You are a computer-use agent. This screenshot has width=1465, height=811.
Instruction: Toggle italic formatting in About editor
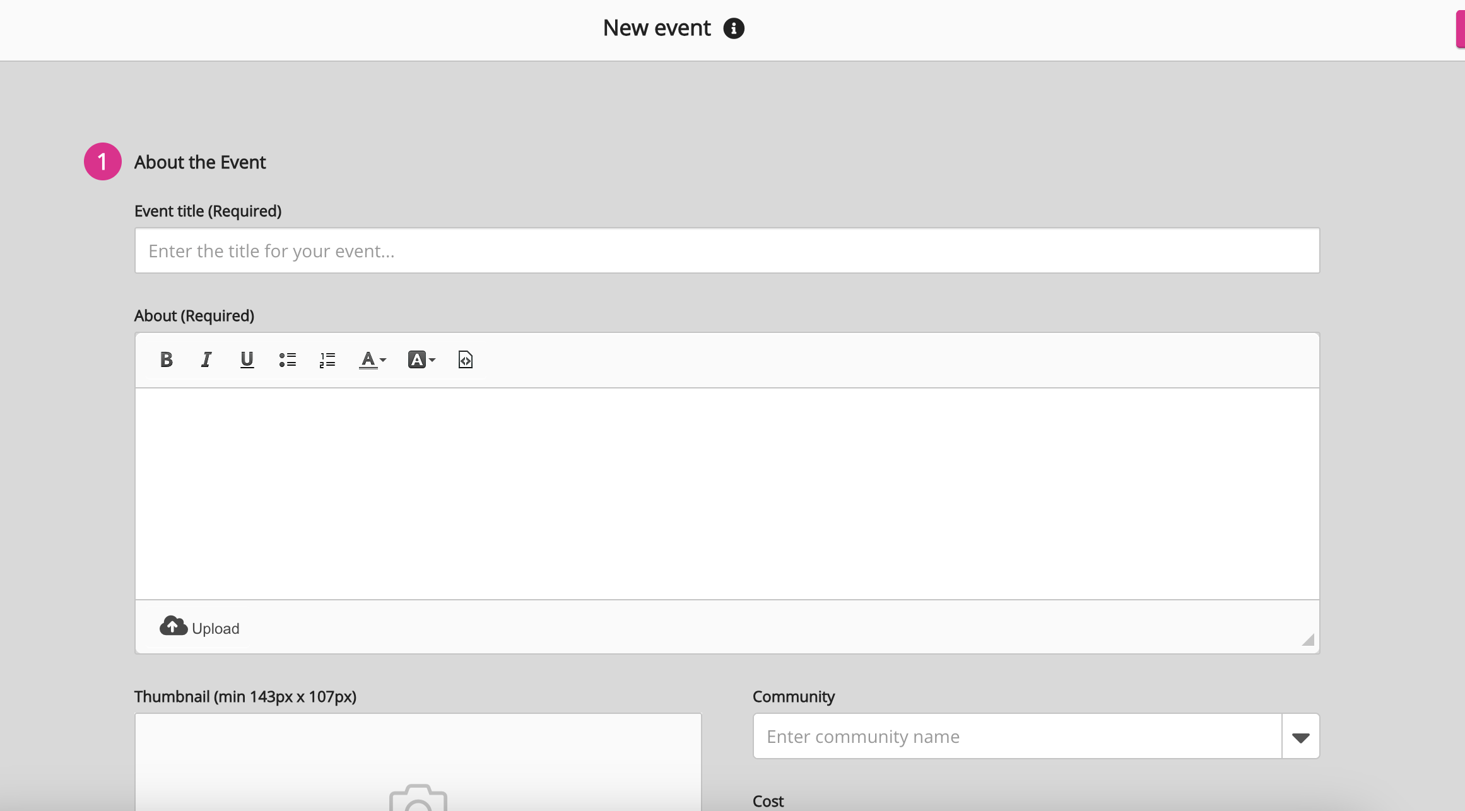click(x=206, y=359)
